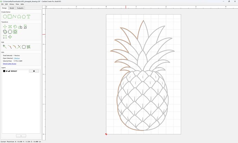Click the Selected Size value 1.119 x 3.689
238x143 pixels.
pyautogui.click(x=18, y=61)
